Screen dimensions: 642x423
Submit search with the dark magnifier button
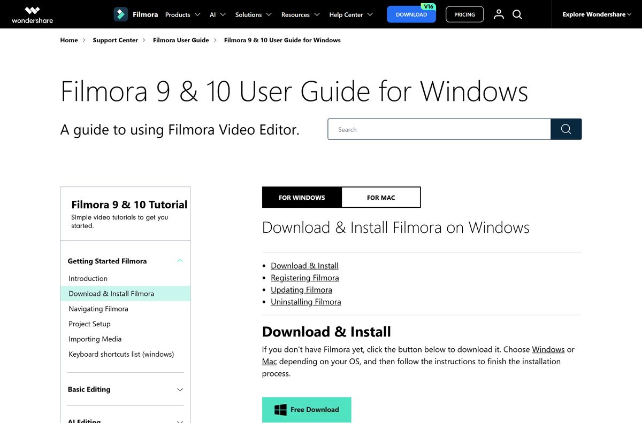[x=566, y=129]
